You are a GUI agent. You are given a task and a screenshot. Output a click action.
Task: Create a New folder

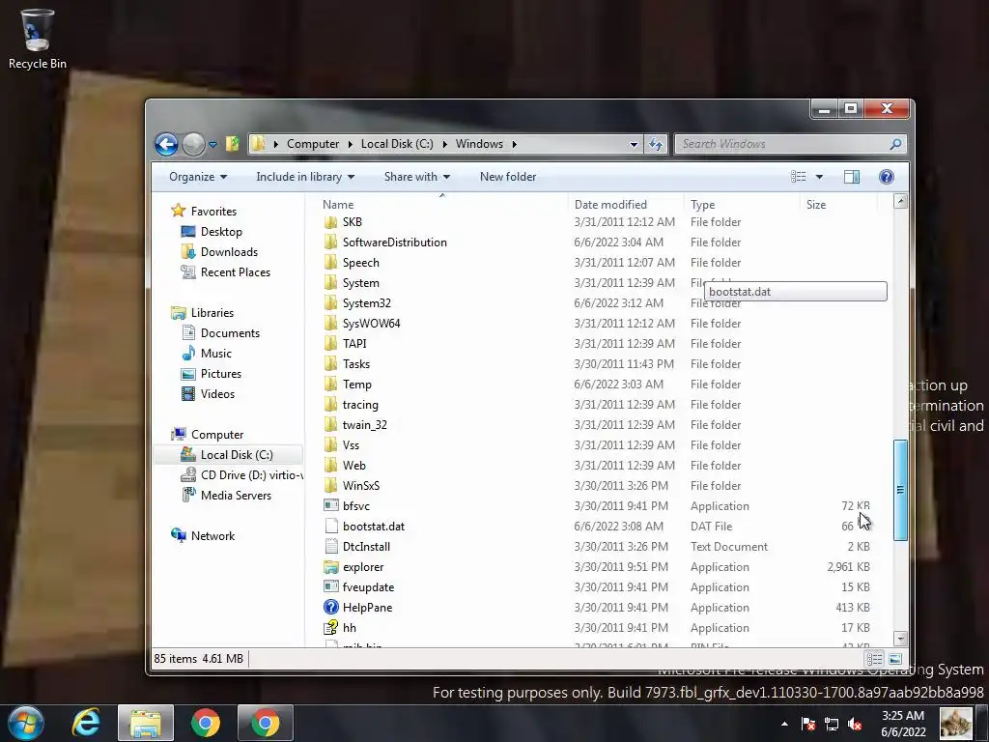(508, 177)
